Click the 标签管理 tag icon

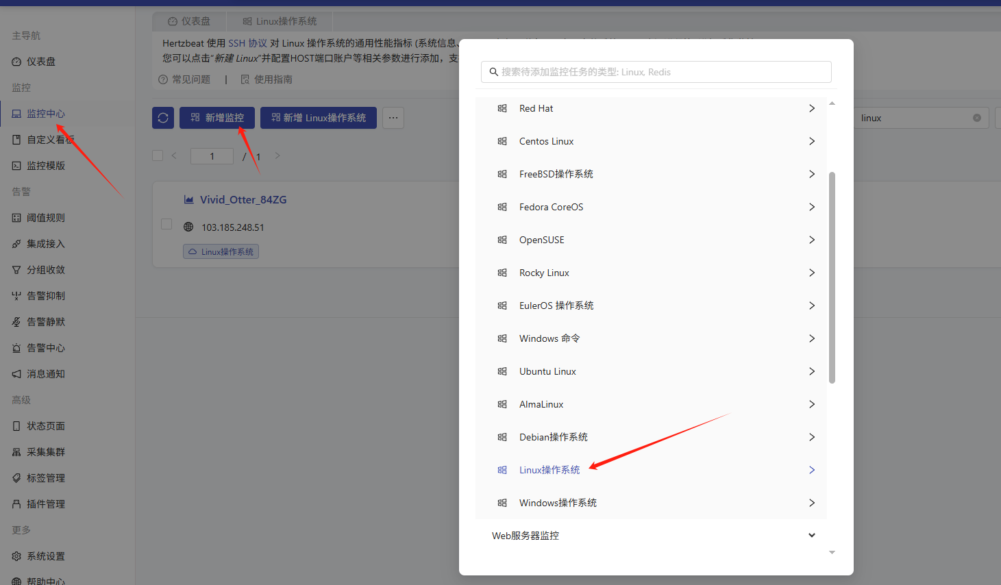(x=16, y=478)
